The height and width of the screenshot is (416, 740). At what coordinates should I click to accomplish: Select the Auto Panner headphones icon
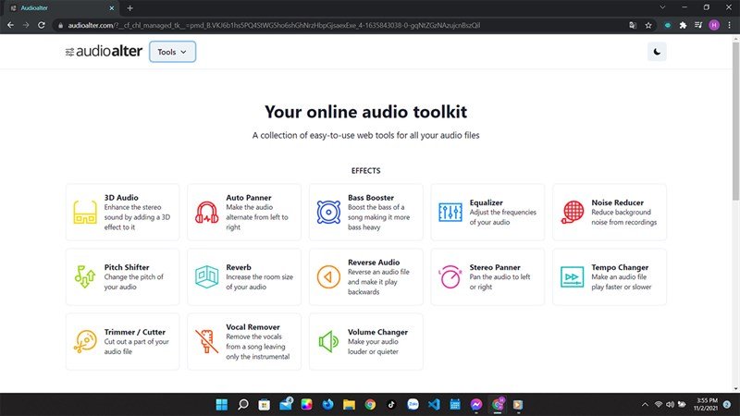tap(207, 212)
